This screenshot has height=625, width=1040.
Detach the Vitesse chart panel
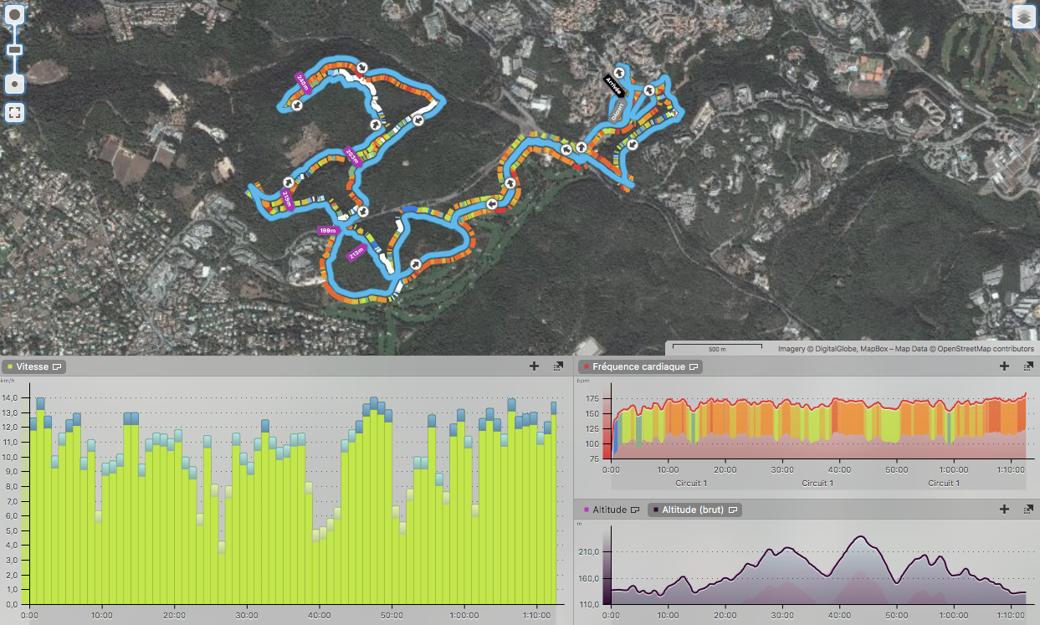click(x=558, y=366)
